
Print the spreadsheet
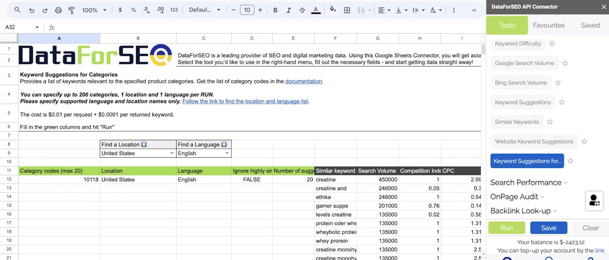(59, 10)
